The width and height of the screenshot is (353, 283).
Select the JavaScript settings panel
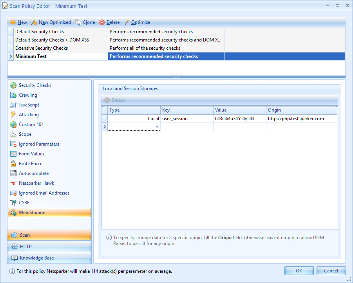click(30, 105)
